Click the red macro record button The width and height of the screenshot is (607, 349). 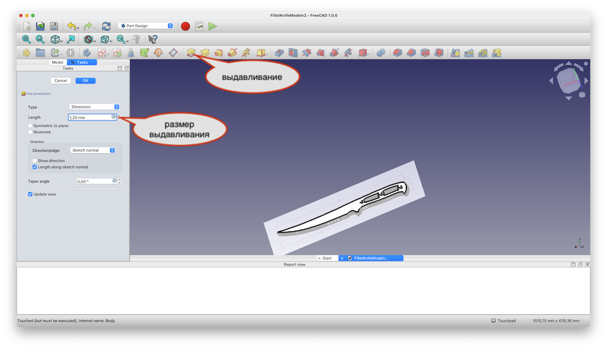[185, 26]
